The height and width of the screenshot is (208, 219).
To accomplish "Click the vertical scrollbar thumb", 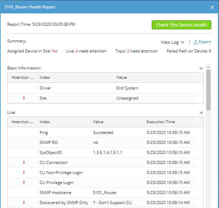I will [x=208, y=90].
